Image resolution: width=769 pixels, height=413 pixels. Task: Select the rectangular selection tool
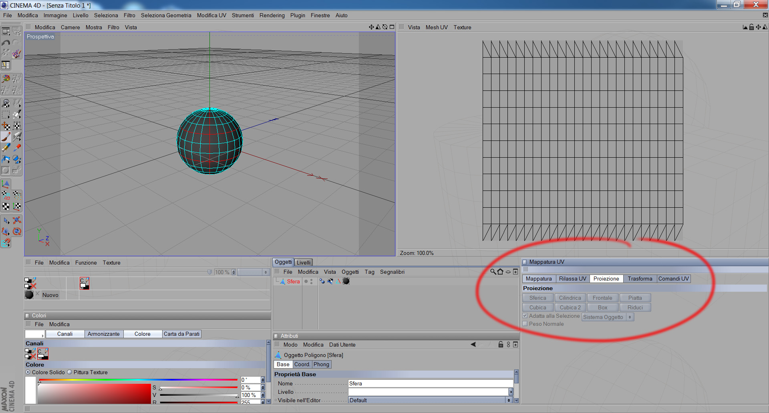[6, 115]
